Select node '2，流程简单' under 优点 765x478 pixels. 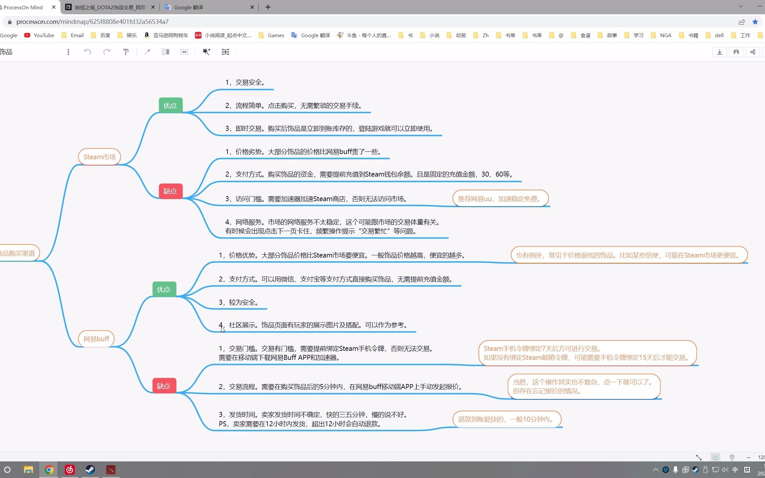pyautogui.click(x=294, y=106)
